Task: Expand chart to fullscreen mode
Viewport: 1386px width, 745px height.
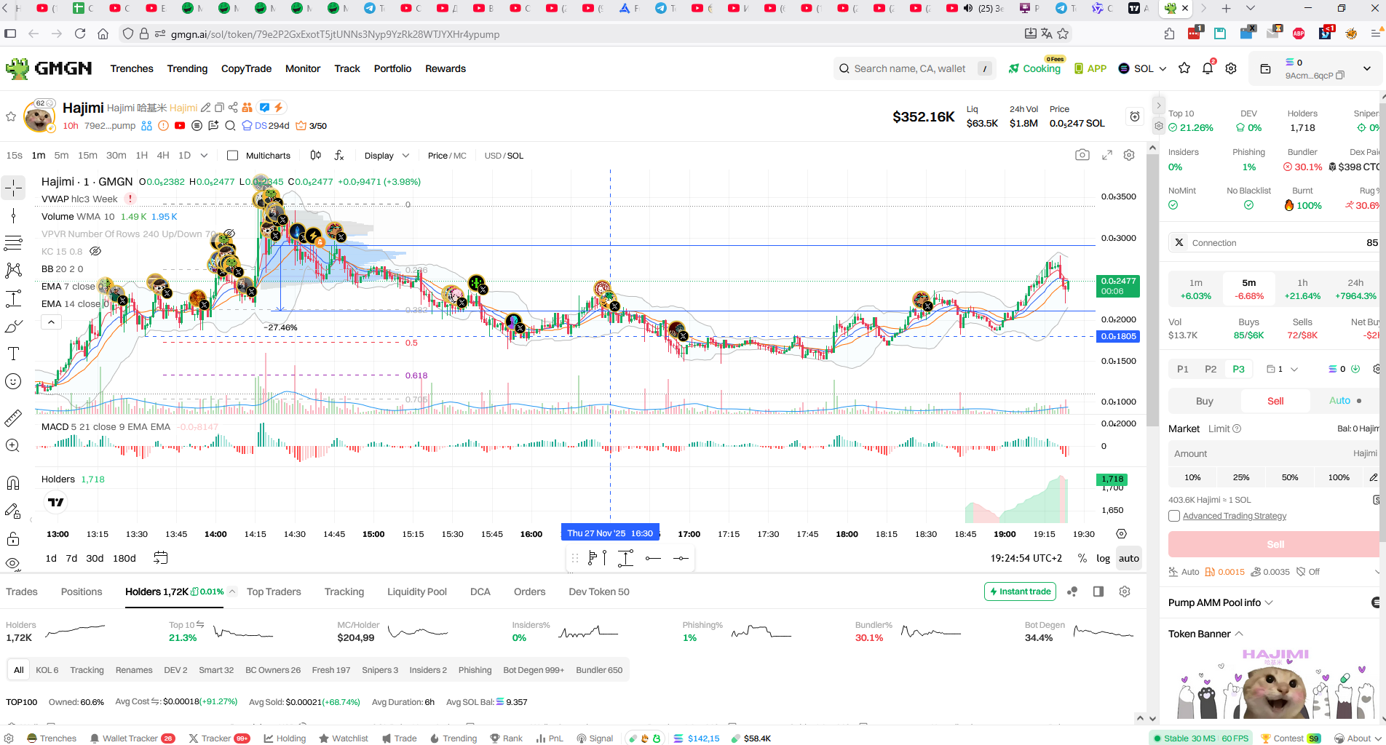Action: tap(1107, 155)
